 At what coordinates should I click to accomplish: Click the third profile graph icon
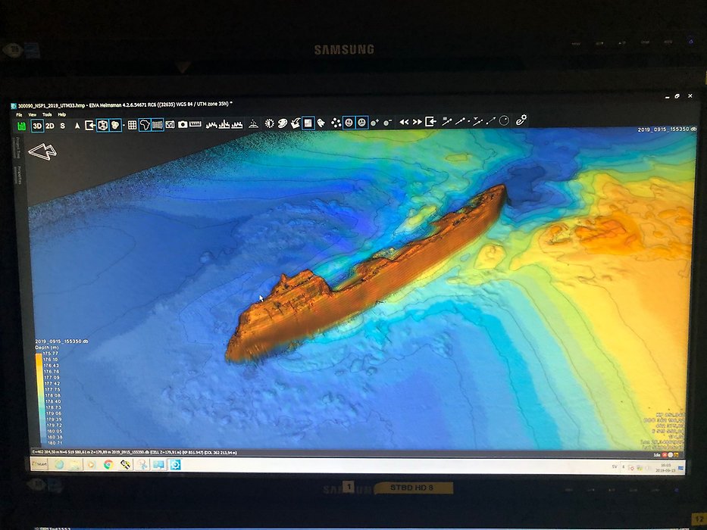point(237,124)
